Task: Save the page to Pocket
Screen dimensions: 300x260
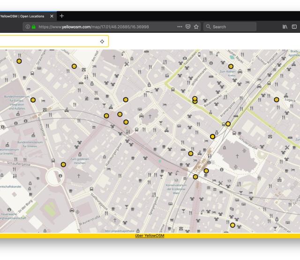Action: coord(188,27)
